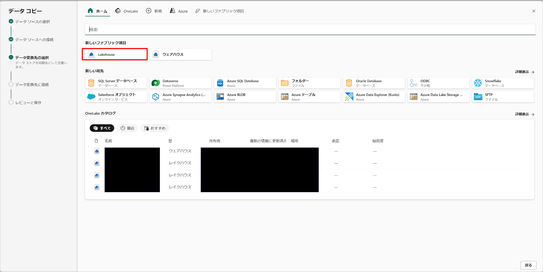Click the 戻る button
Screen dimensions: 543x272
pos(528,265)
